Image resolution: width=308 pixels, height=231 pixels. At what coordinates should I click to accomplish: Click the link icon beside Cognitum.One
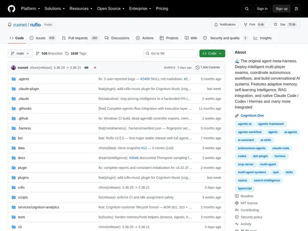(237, 115)
